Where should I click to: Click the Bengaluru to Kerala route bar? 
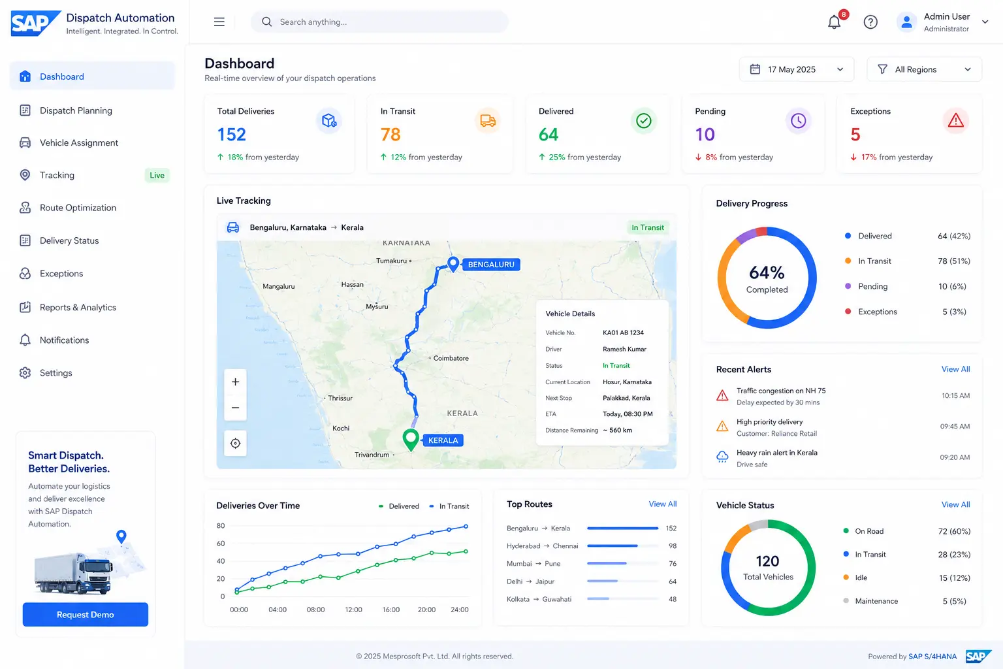(623, 528)
